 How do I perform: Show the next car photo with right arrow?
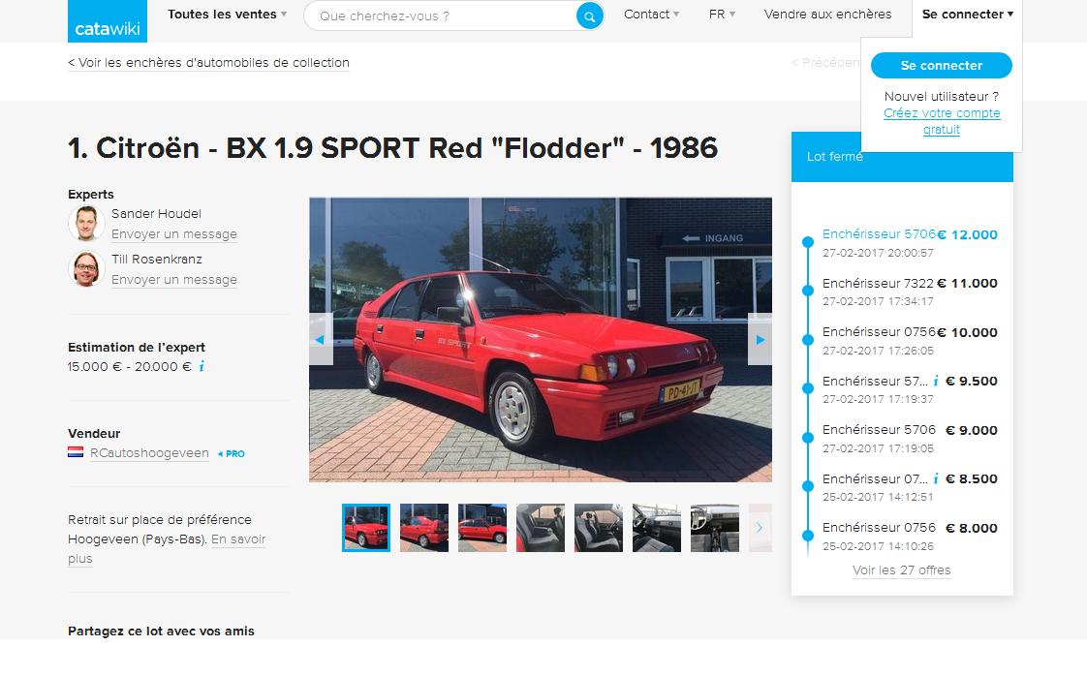(x=760, y=340)
